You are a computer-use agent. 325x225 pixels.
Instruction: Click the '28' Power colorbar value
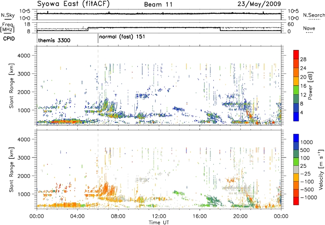click(x=303, y=59)
